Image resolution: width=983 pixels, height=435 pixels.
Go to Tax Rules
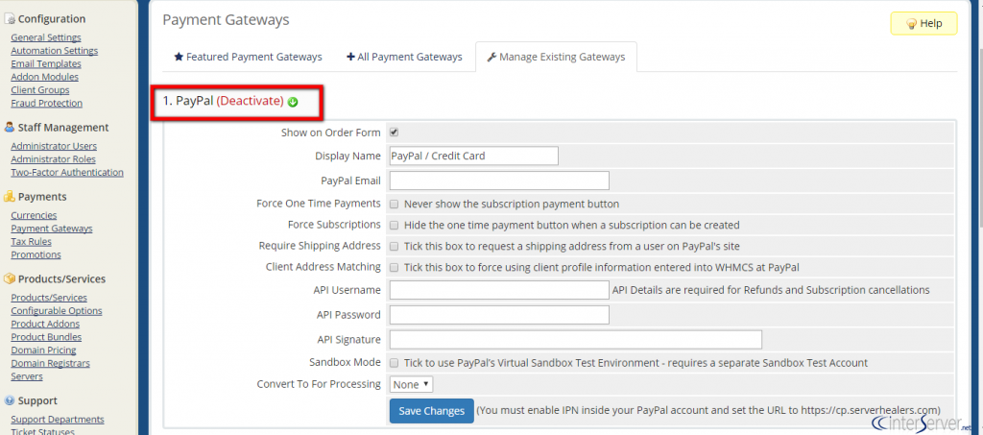coord(32,242)
